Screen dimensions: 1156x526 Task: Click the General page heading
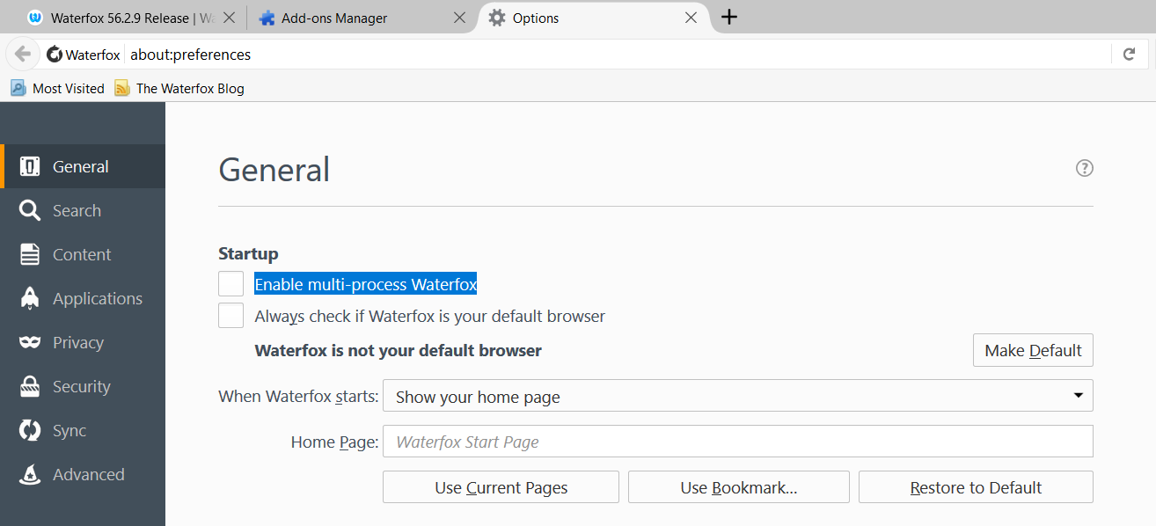coord(274,169)
